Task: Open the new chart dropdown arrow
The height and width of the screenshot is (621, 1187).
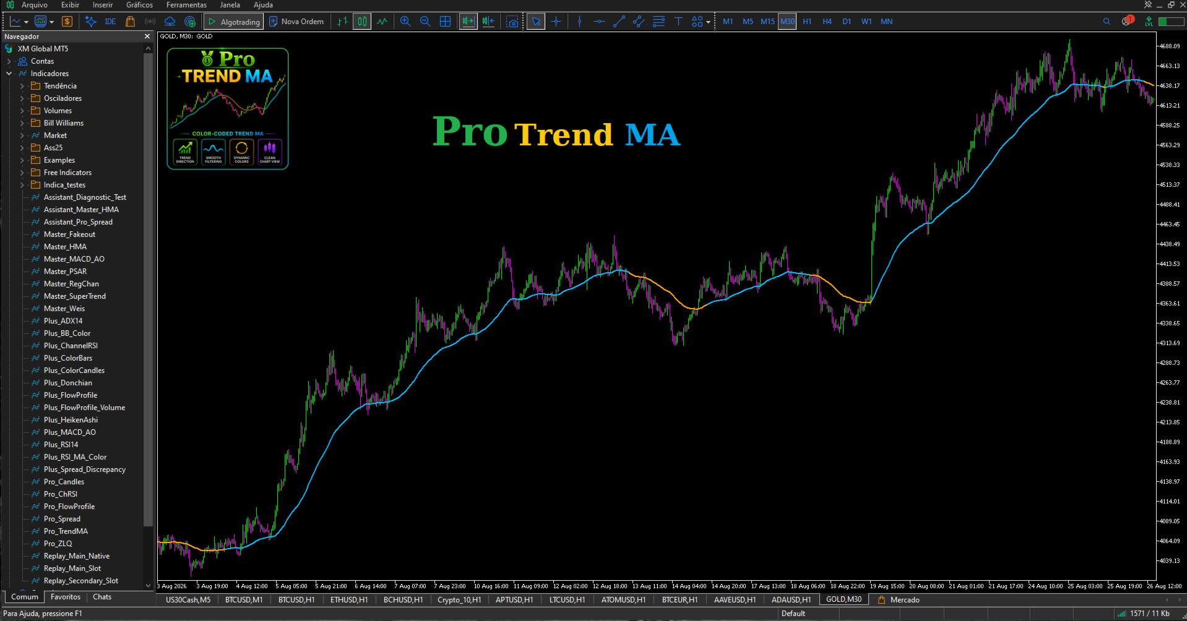Action: pos(26,22)
